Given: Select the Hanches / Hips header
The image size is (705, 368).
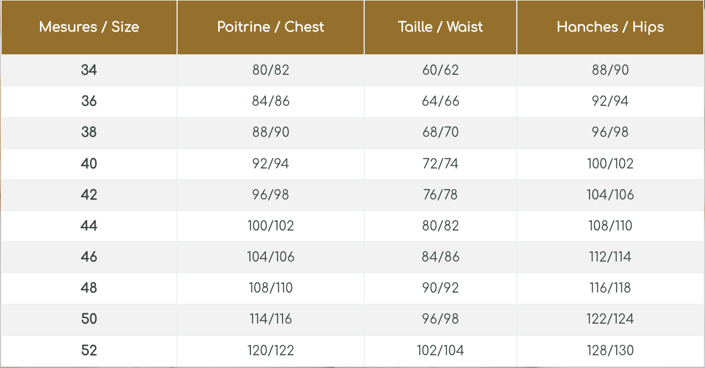Looking at the screenshot, I should [610, 27].
